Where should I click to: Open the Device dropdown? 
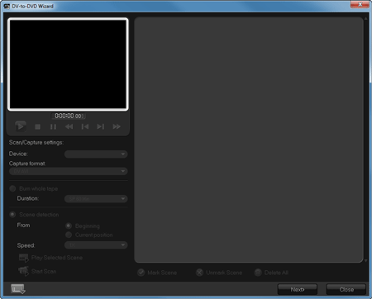96,154
